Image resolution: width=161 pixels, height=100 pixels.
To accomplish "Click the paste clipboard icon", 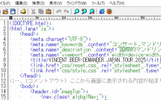I will coord(49,12).
